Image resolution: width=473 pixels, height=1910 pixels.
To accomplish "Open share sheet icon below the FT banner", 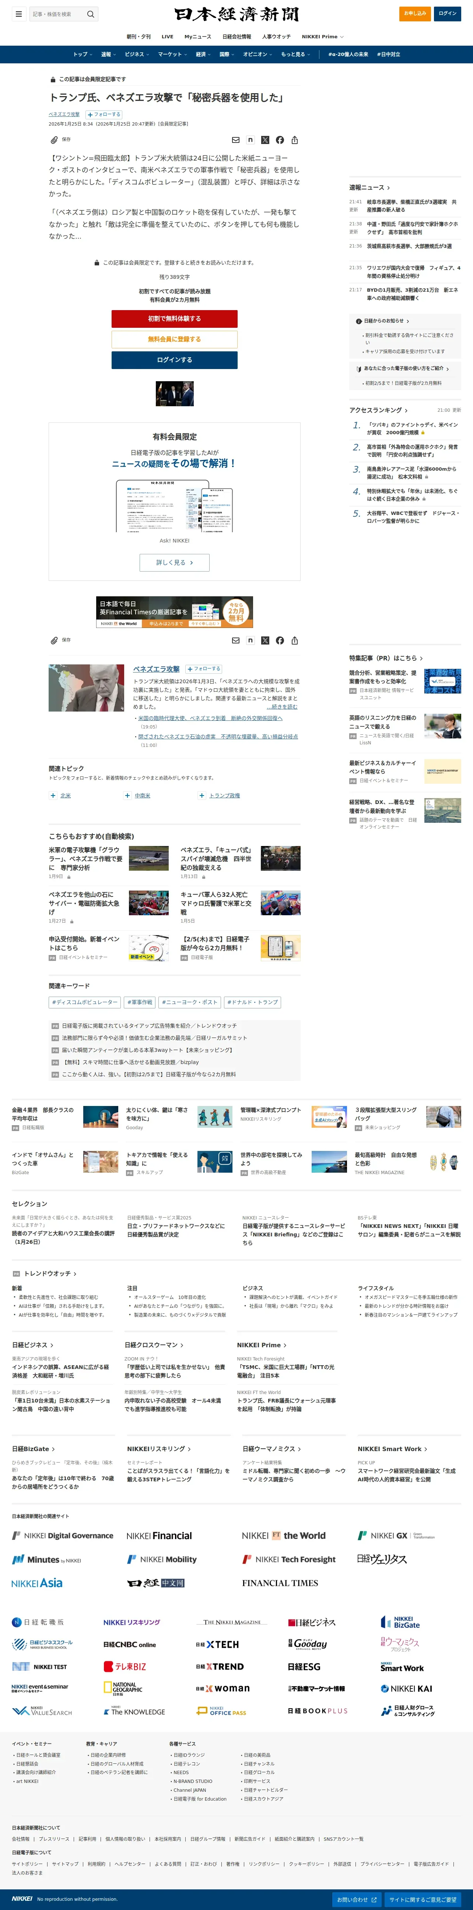I will tap(294, 640).
